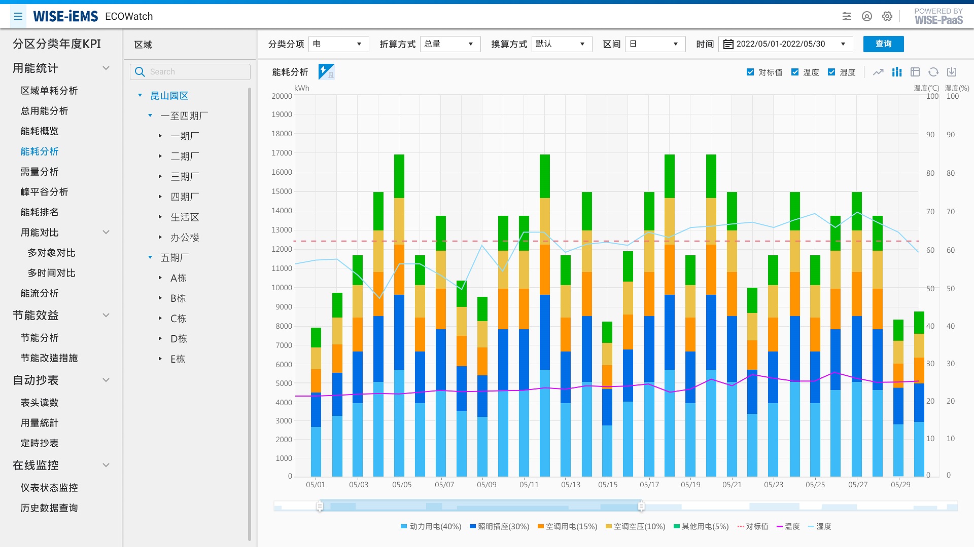974x547 pixels.
Task: Select the bar chart view icon
Action: point(896,72)
